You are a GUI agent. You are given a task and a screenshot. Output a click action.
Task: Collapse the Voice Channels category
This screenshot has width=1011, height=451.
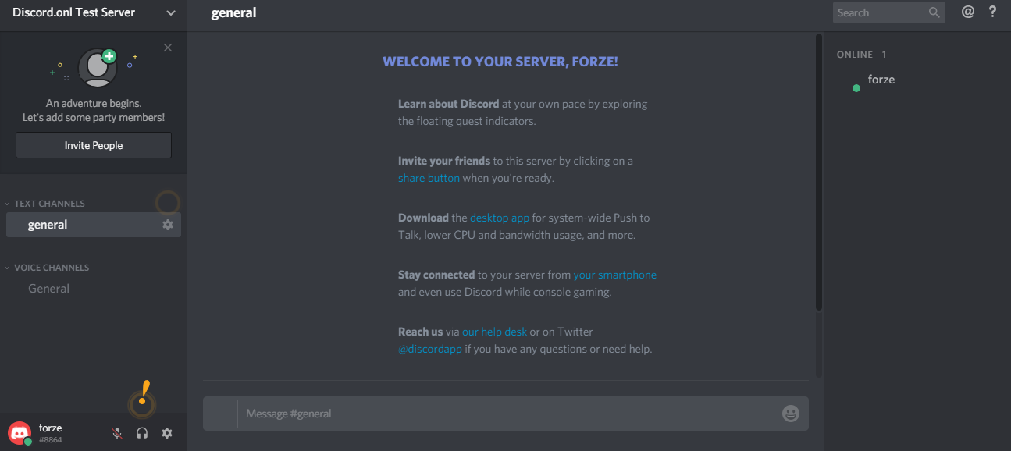pyautogui.click(x=52, y=267)
